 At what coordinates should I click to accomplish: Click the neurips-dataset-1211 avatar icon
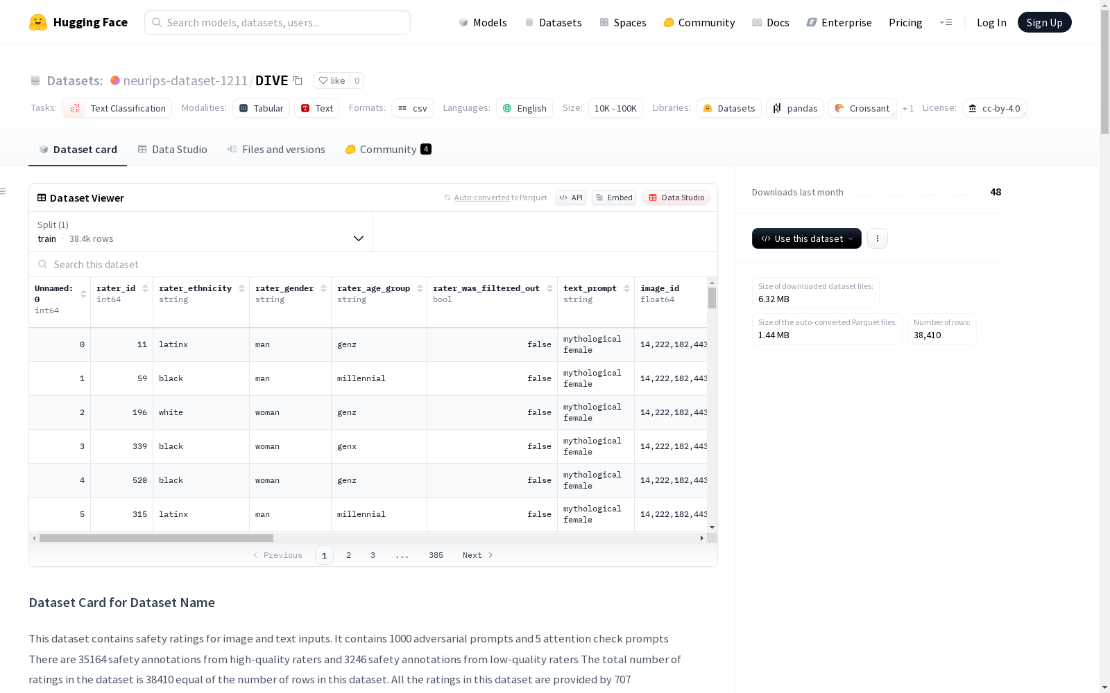(115, 80)
